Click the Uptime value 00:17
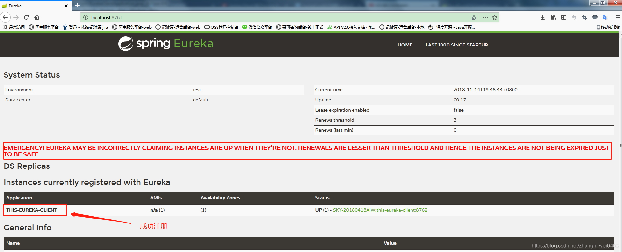Screen dimensions: 622x252 pyautogui.click(x=460, y=100)
